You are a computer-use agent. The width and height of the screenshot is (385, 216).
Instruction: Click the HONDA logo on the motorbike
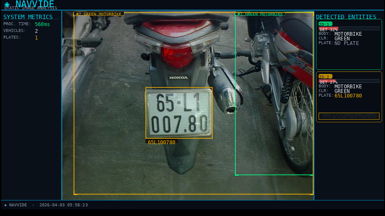(179, 78)
